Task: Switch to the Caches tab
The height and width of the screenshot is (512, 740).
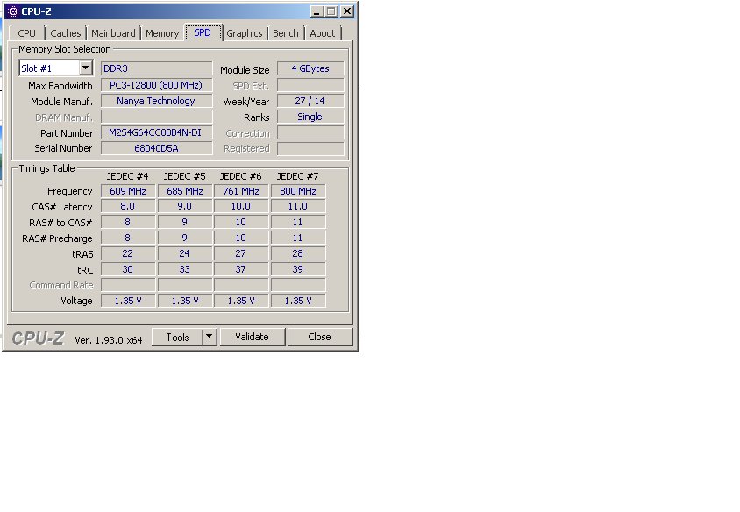Action: pos(66,33)
